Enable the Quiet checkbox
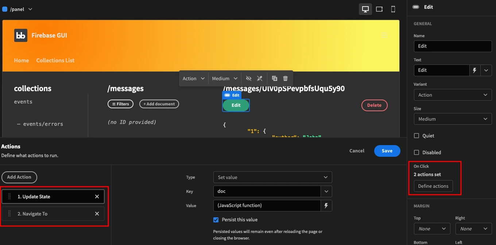 [416, 136]
